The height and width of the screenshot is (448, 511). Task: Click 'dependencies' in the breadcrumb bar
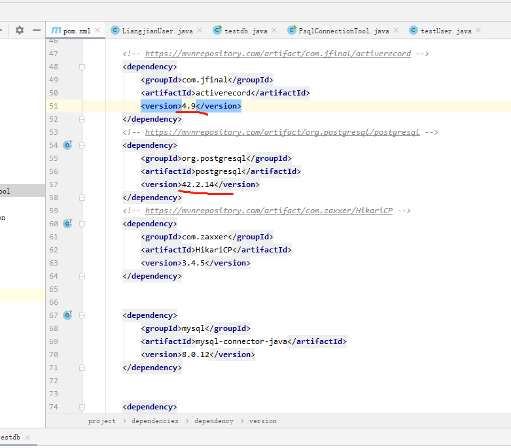click(x=155, y=421)
